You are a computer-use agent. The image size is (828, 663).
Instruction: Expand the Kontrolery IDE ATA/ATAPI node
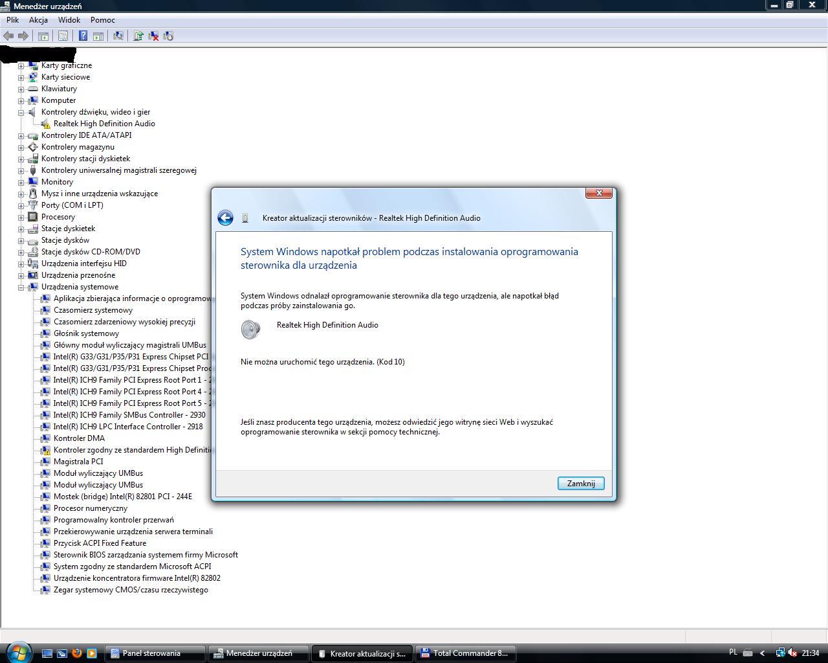tap(21, 135)
